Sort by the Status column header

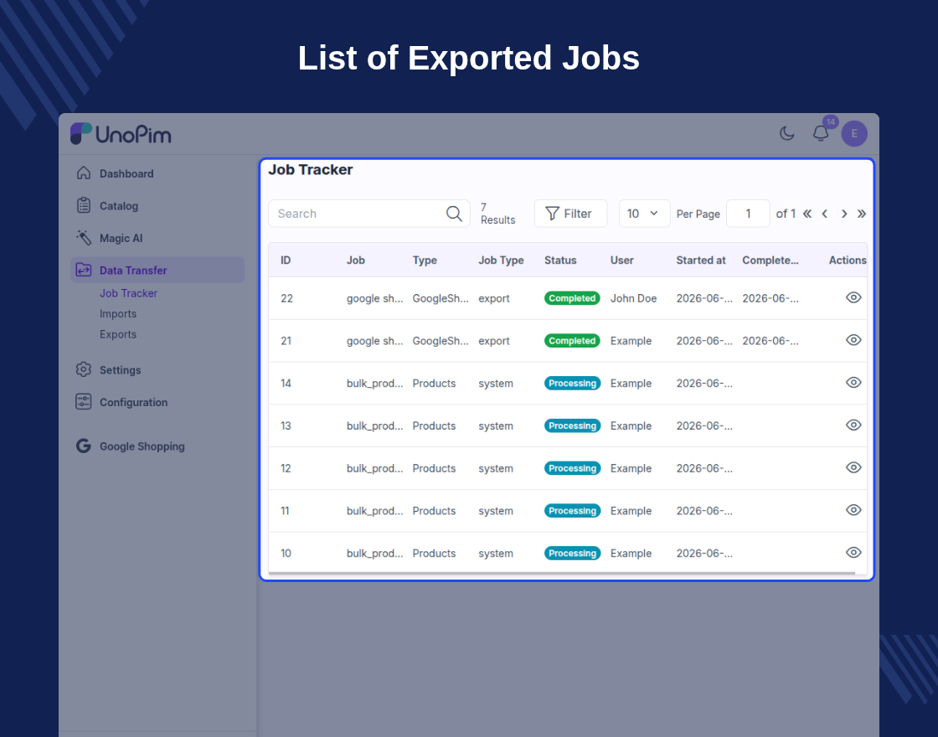click(560, 260)
